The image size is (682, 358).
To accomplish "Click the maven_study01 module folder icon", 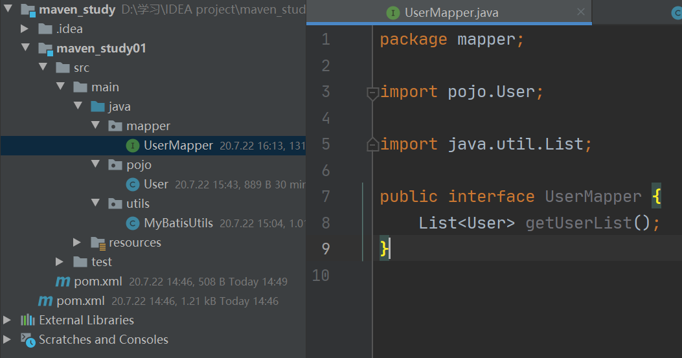I will tap(45, 49).
